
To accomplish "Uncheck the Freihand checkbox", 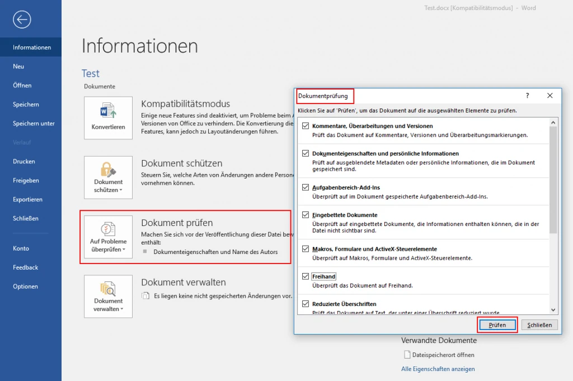I will tap(306, 276).
